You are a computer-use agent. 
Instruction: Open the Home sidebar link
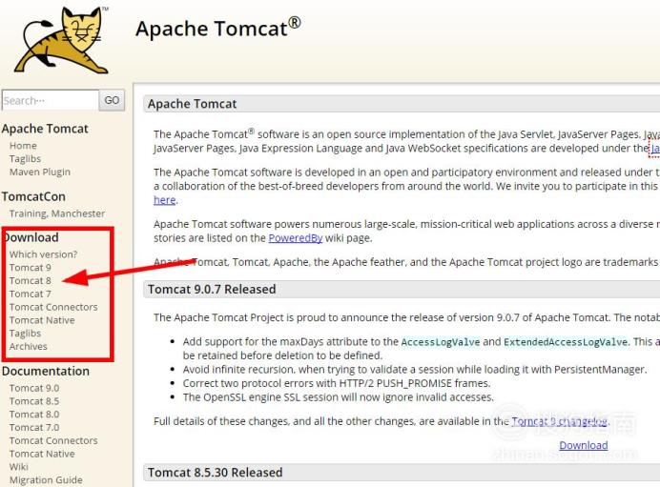[23, 146]
